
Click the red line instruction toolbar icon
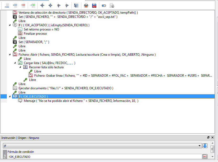tap(24, 5)
